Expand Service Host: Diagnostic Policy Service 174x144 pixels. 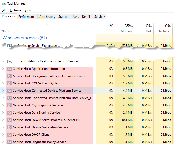coord(3,142)
